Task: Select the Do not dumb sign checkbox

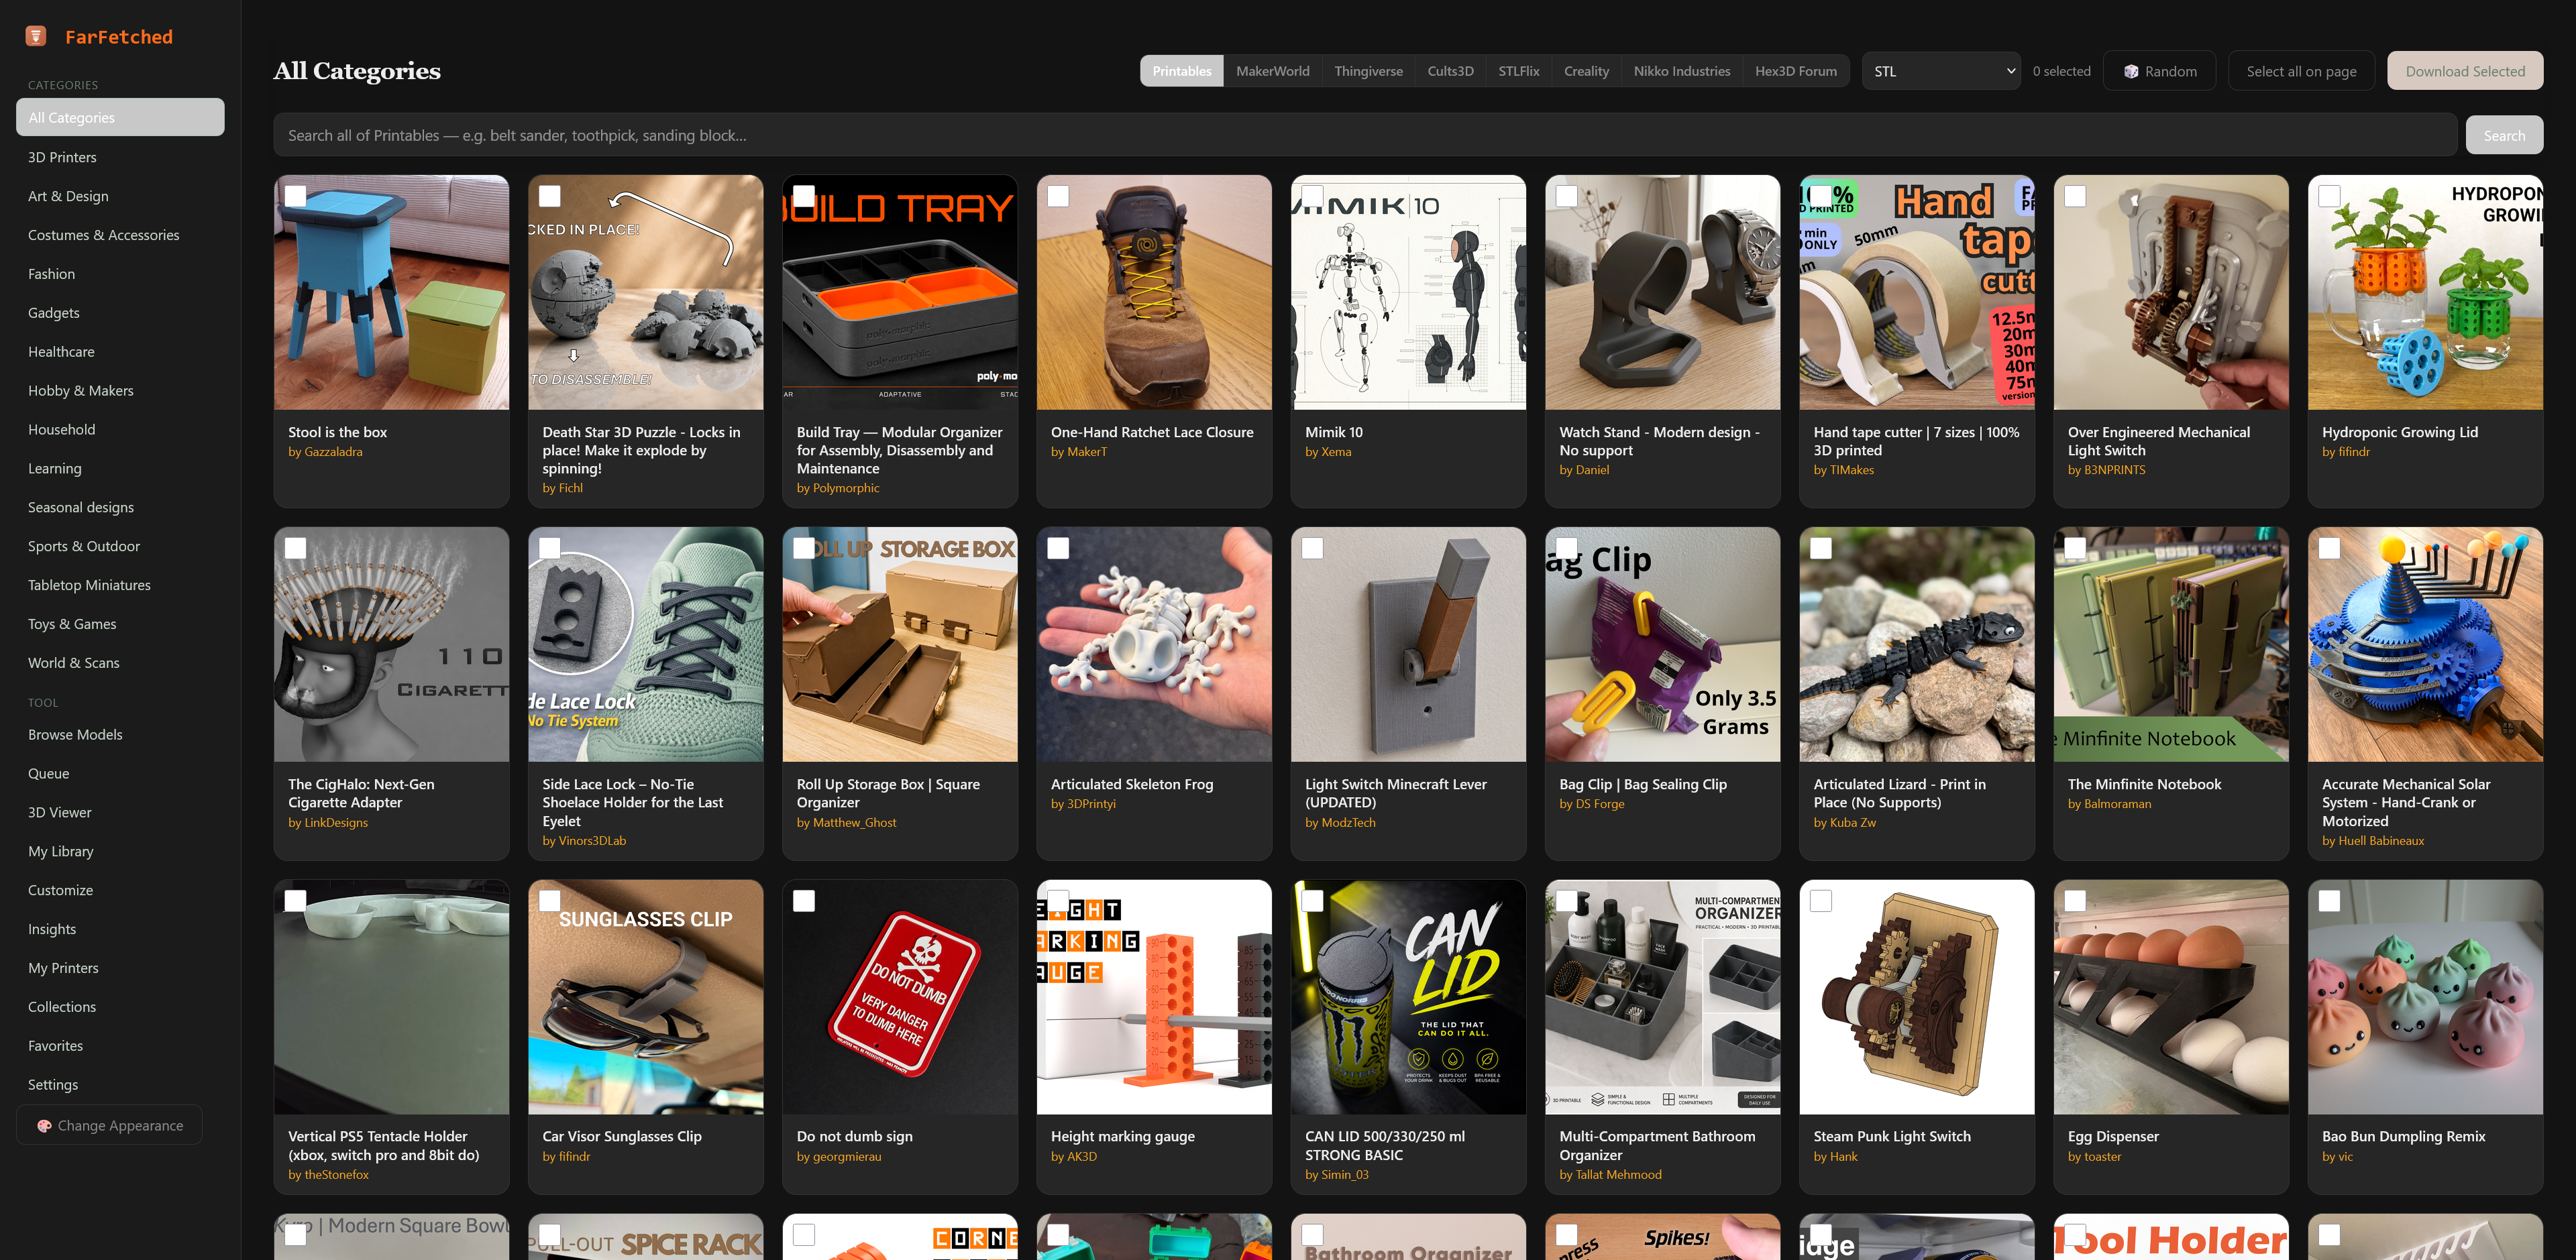Action: (x=804, y=900)
